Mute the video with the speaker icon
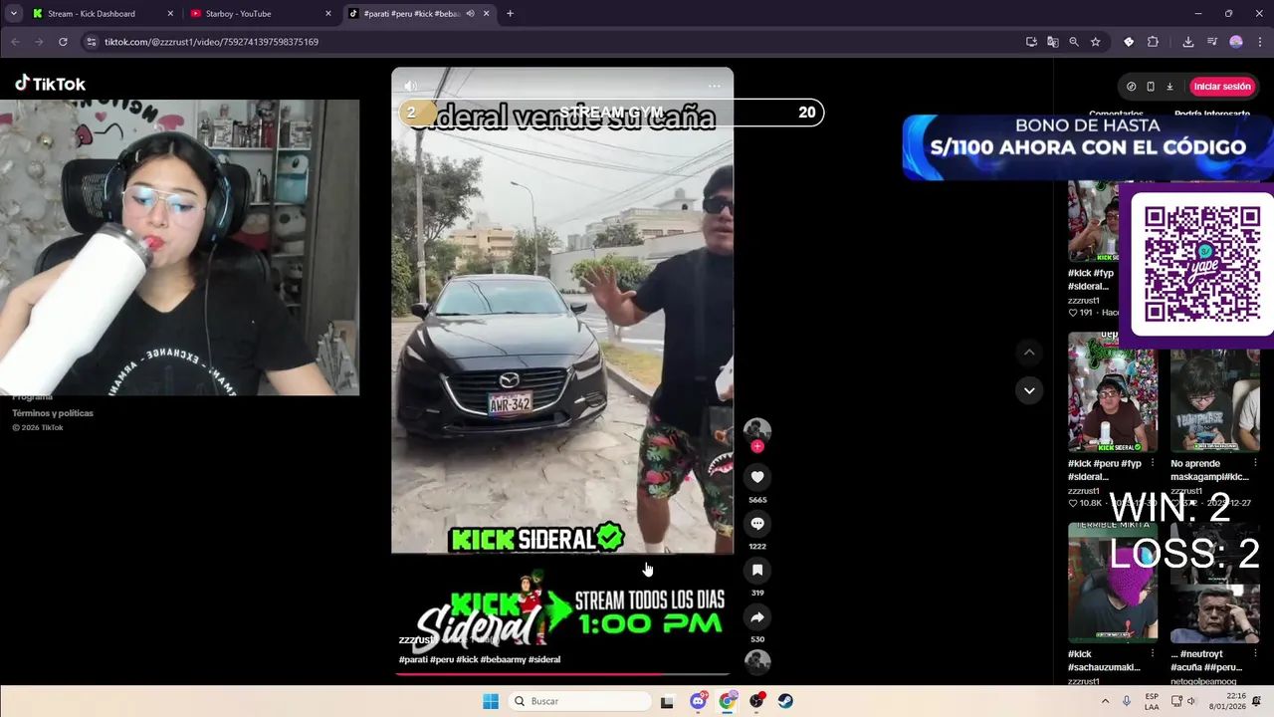This screenshot has height=717, width=1274. pyautogui.click(x=411, y=87)
